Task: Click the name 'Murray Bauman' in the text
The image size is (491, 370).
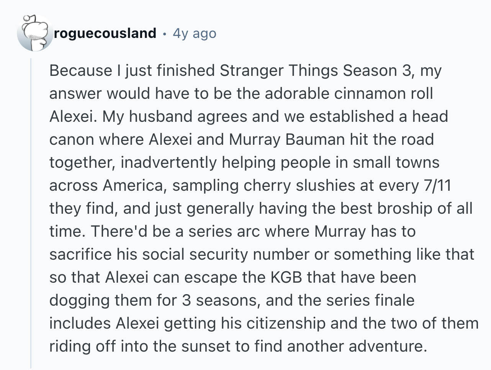Action: (287, 140)
